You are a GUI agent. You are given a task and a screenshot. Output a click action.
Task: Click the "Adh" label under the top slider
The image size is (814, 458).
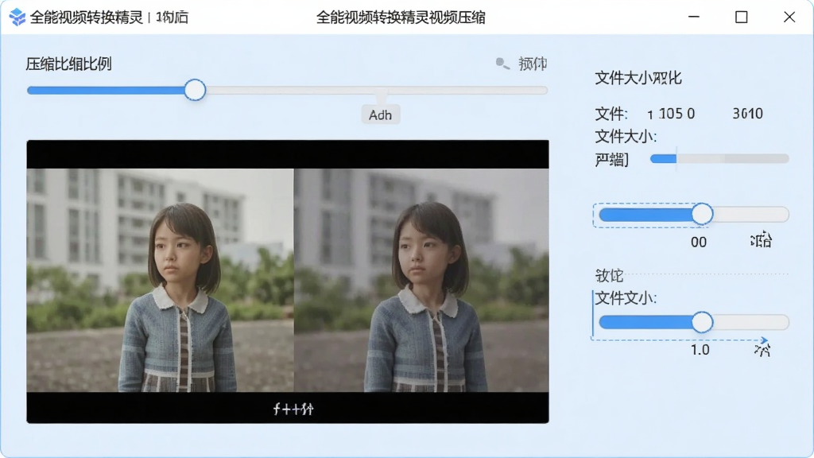pyautogui.click(x=381, y=114)
